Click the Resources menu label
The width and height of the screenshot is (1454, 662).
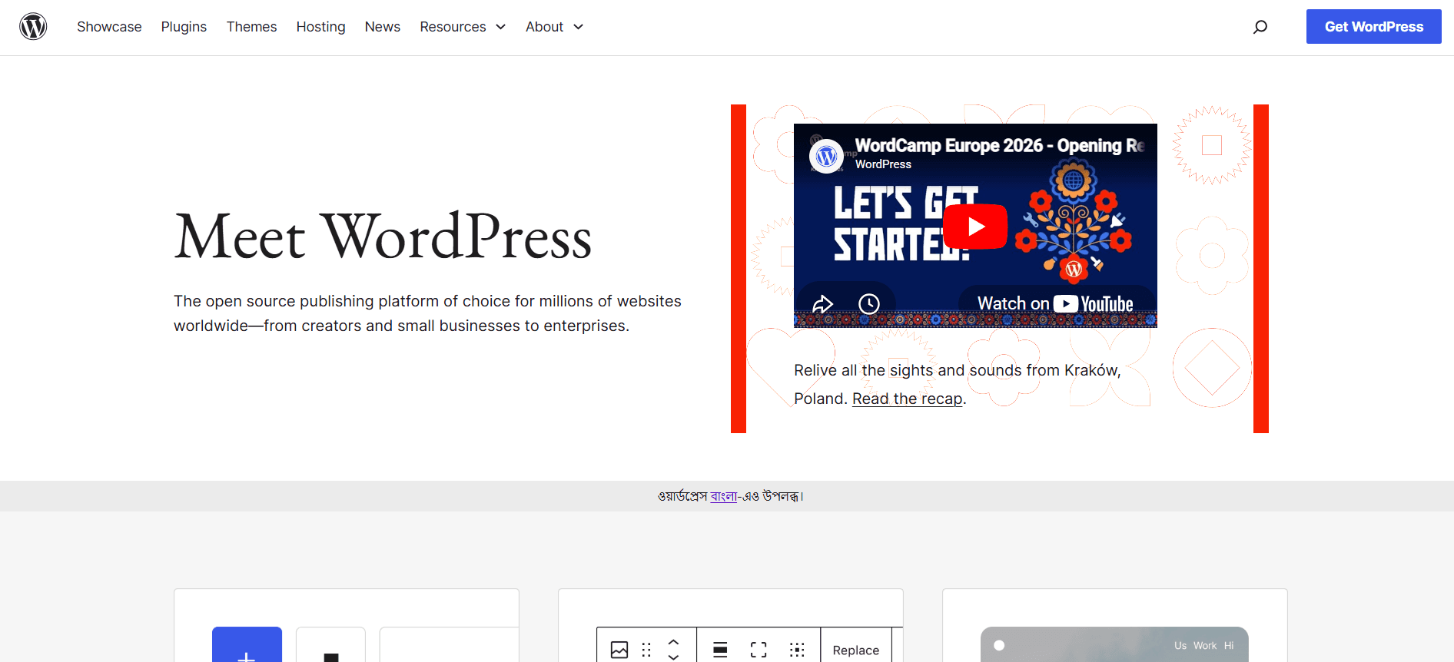pos(453,27)
